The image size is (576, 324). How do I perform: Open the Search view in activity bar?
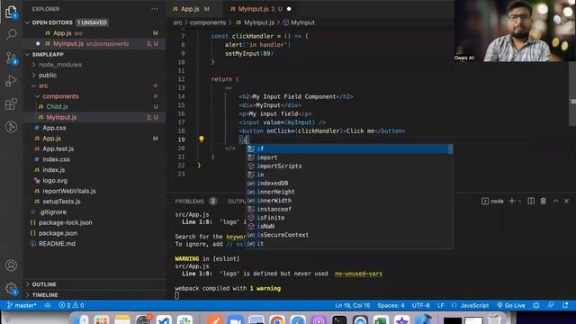click(11, 35)
